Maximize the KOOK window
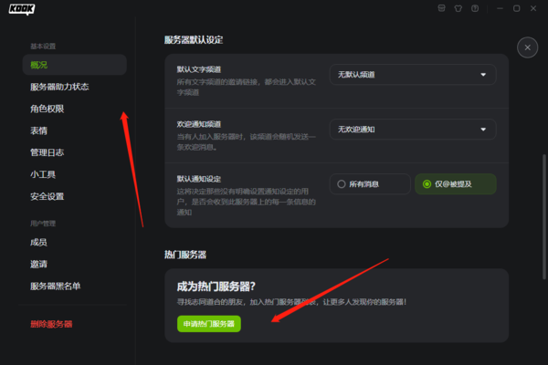 click(x=517, y=8)
